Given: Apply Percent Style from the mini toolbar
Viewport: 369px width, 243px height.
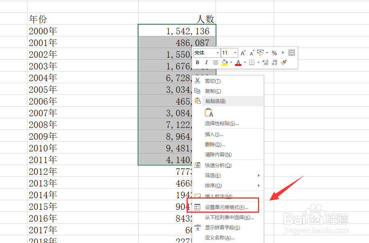Looking at the screenshot, I should 274,52.
